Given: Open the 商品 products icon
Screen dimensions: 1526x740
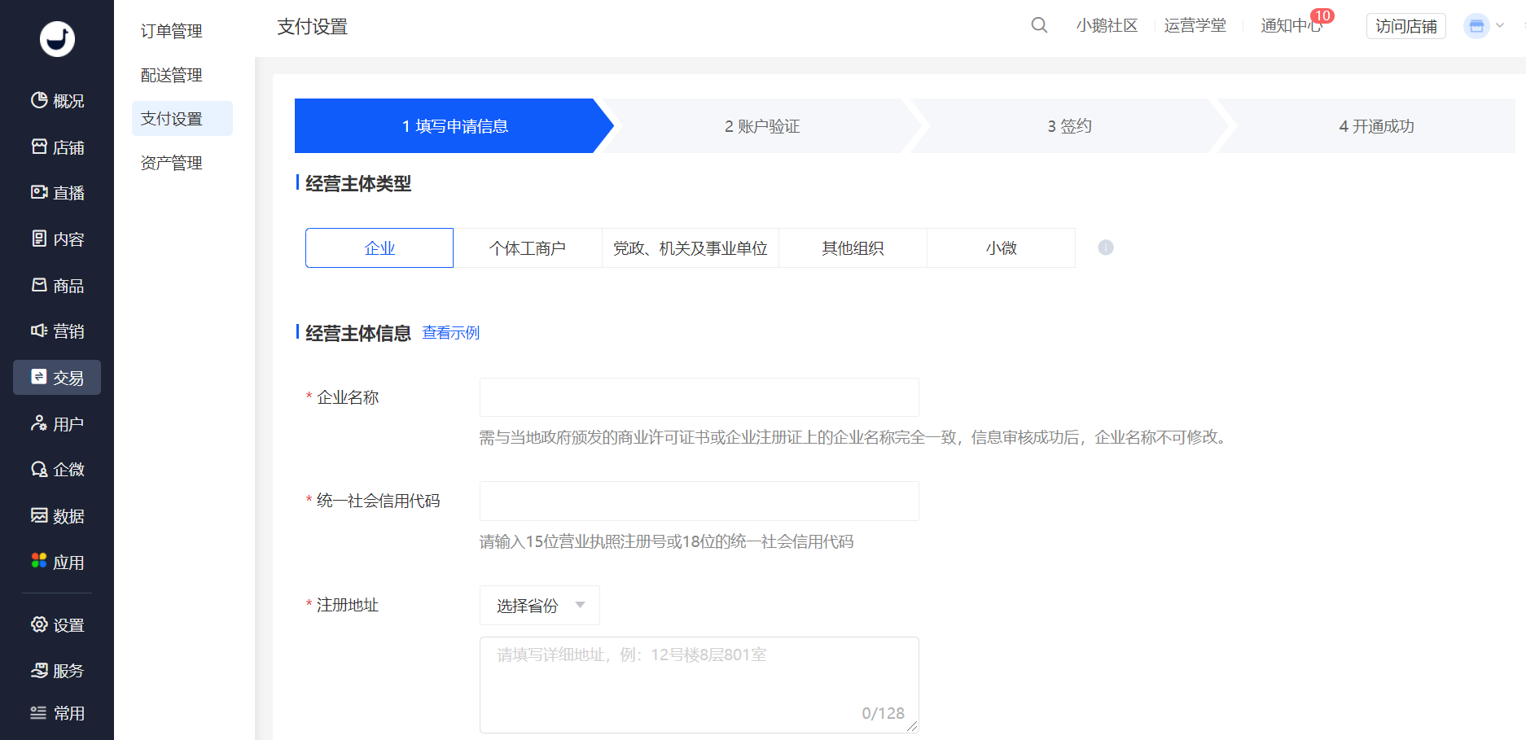Looking at the screenshot, I should [x=39, y=285].
